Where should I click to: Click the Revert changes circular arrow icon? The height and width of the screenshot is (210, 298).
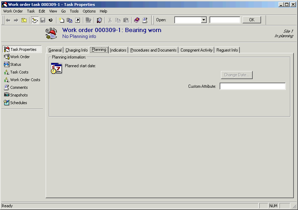[x=51, y=20]
